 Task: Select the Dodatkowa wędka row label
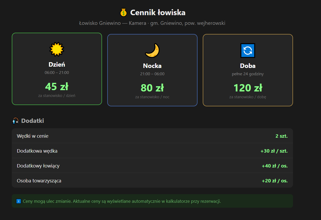click(37, 151)
